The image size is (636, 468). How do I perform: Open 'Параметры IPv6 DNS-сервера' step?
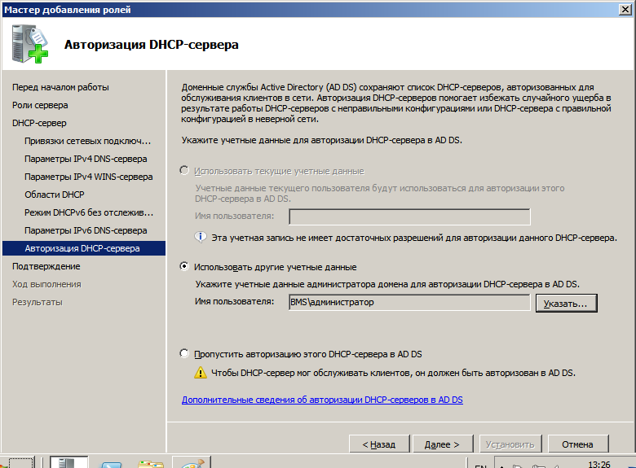[86, 230]
